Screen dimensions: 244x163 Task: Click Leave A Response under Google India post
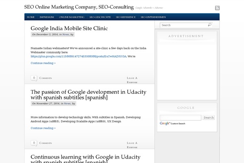coord(132,80)
